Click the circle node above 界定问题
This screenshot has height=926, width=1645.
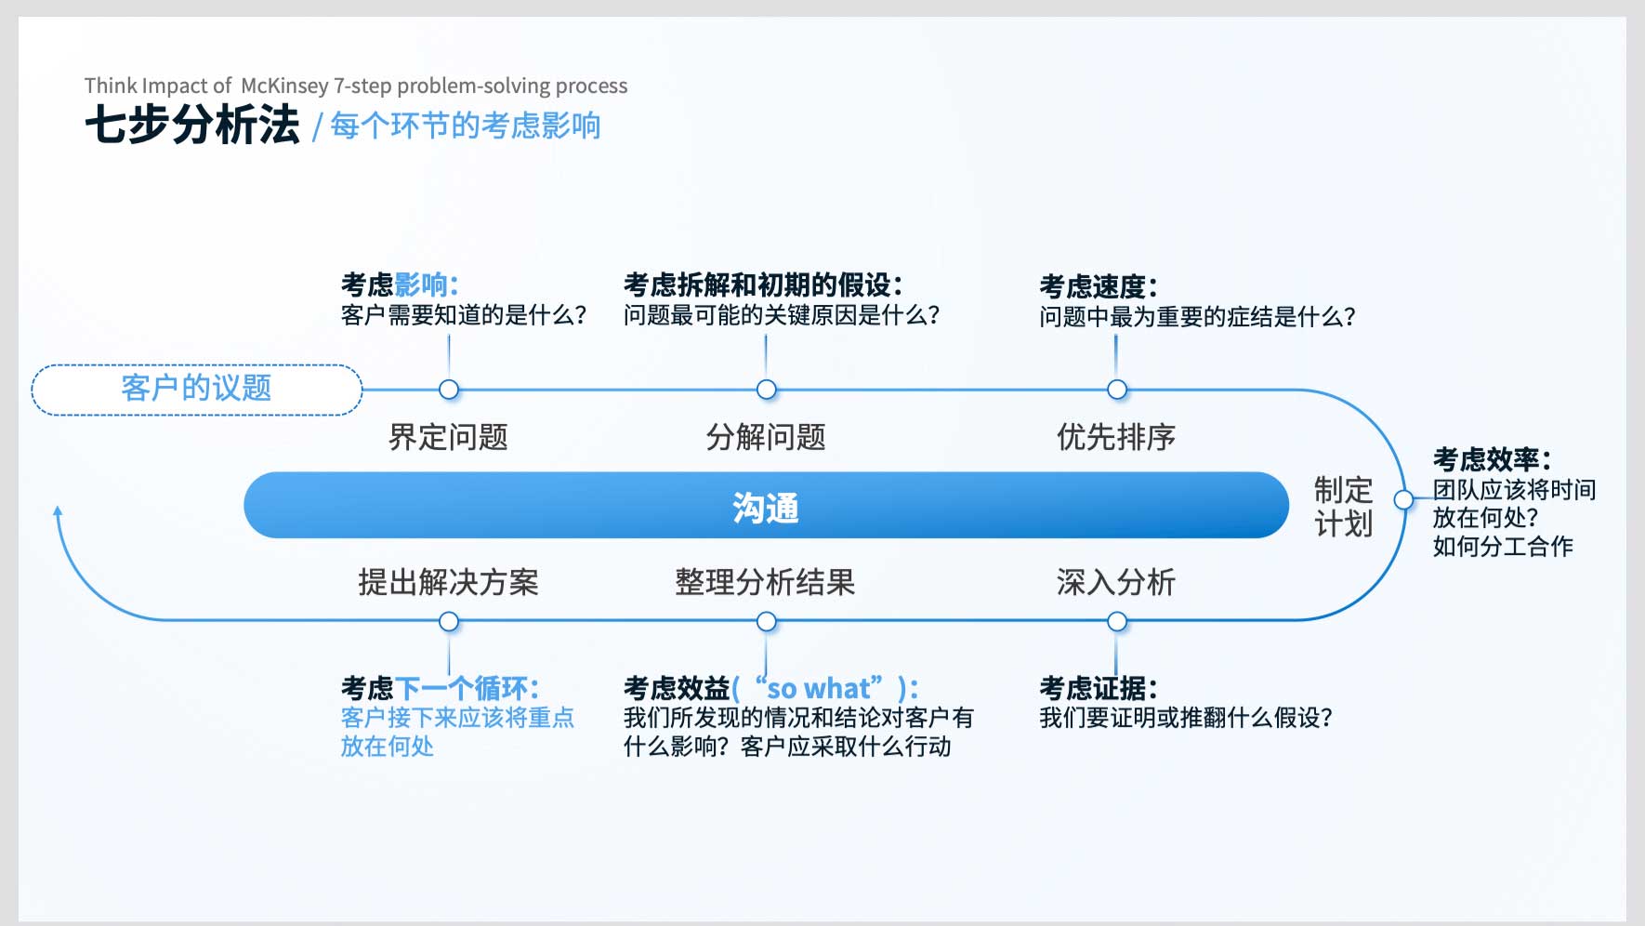(449, 390)
